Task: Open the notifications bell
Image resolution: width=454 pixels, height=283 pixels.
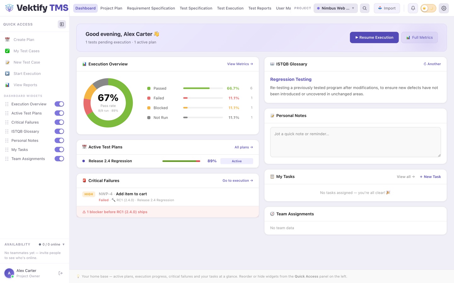Action: [x=413, y=8]
